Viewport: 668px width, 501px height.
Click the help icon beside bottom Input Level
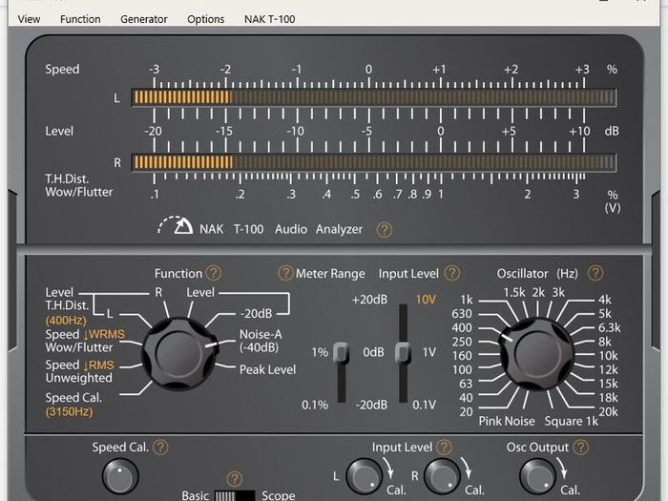(x=444, y=447)
